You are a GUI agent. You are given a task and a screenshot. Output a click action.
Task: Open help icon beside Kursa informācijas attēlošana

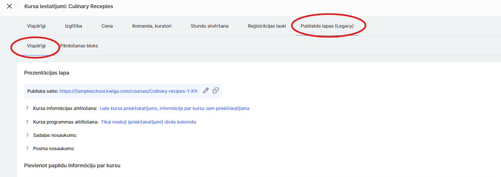coord(27,108)
